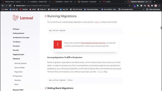Click the Forcing Migrations To Run In Production heading
This screenshot has height=91, width=162.
point(65,57)
